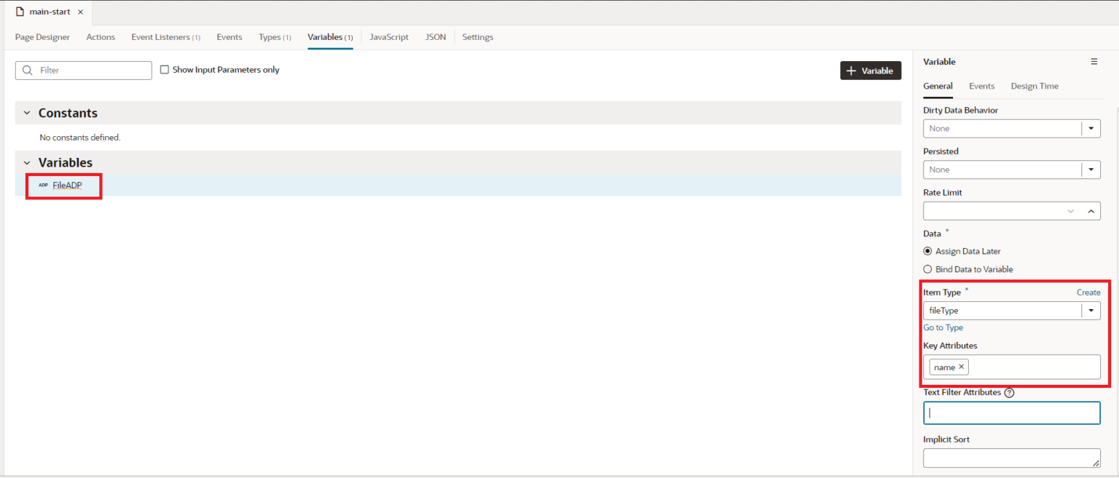Click the magnifier icon in the Filter box

27,70
